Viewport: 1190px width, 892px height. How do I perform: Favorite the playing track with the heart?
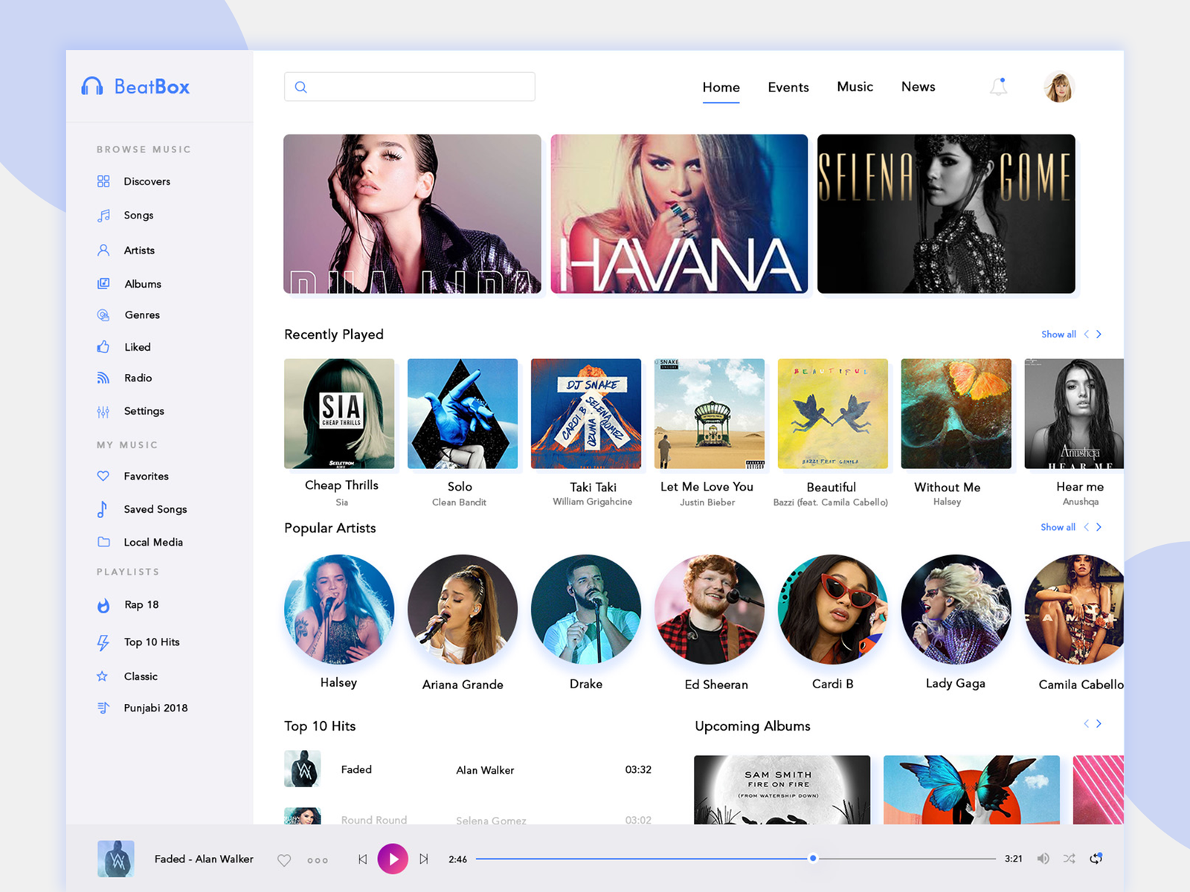coord(284,859)
